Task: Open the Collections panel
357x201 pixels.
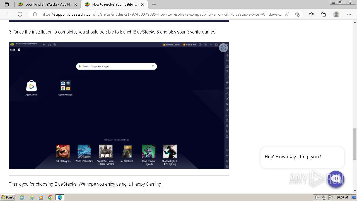Action: (x=324, y=14)
